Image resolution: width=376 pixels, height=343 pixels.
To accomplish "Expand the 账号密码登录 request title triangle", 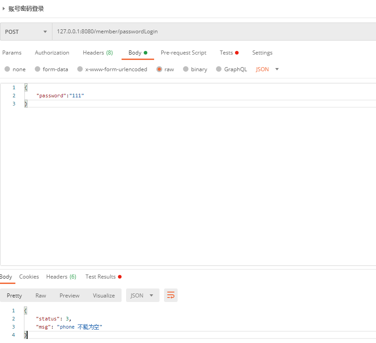I will (x=4, y=9).
